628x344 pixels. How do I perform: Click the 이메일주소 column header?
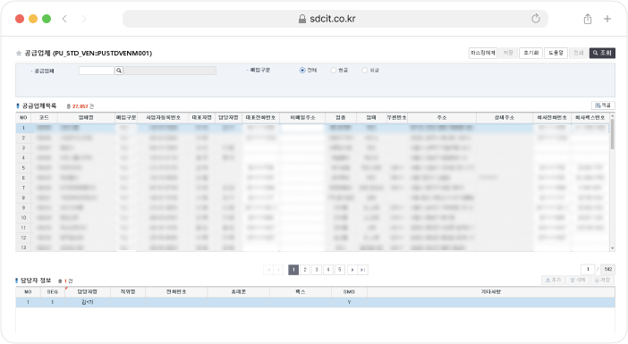302,118
